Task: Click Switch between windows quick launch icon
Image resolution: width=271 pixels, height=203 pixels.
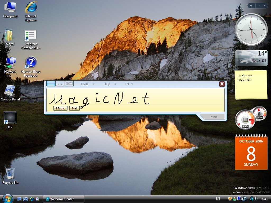Action: [25, 199]
